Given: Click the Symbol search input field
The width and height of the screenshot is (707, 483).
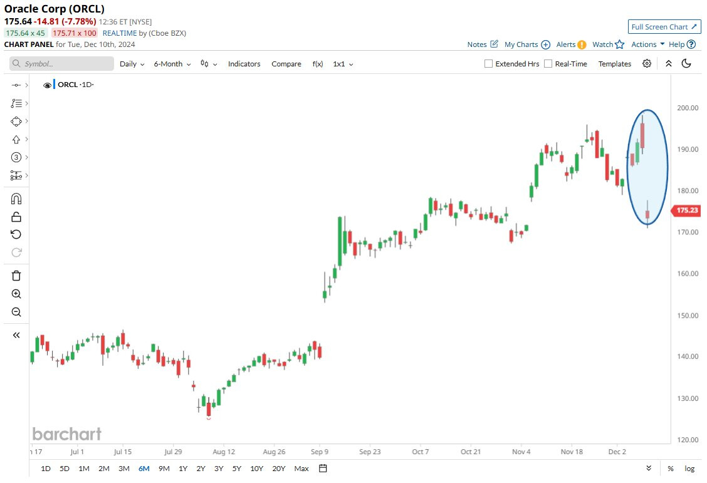Looking at the screenshot, I should (x=61, y=64).
